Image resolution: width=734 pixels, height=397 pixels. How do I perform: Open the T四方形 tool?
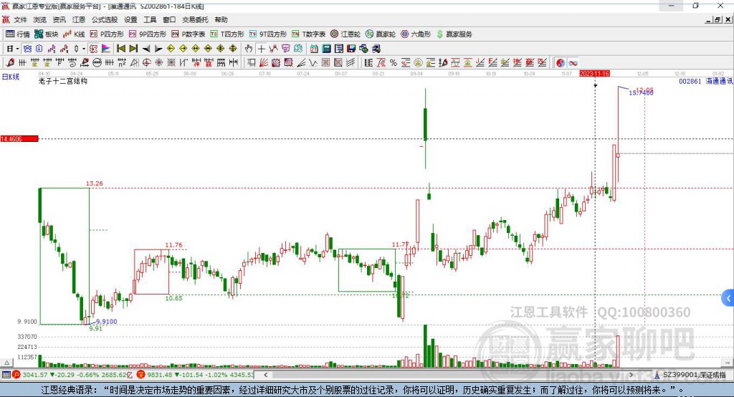[x=227, y=34]
